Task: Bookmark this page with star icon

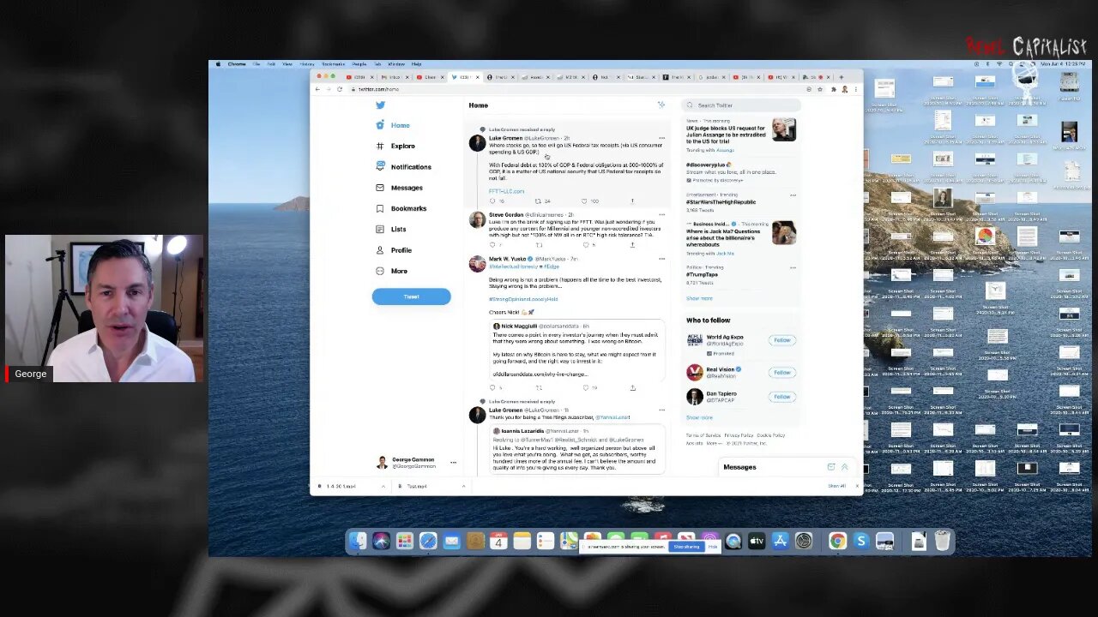Action: 820,89
